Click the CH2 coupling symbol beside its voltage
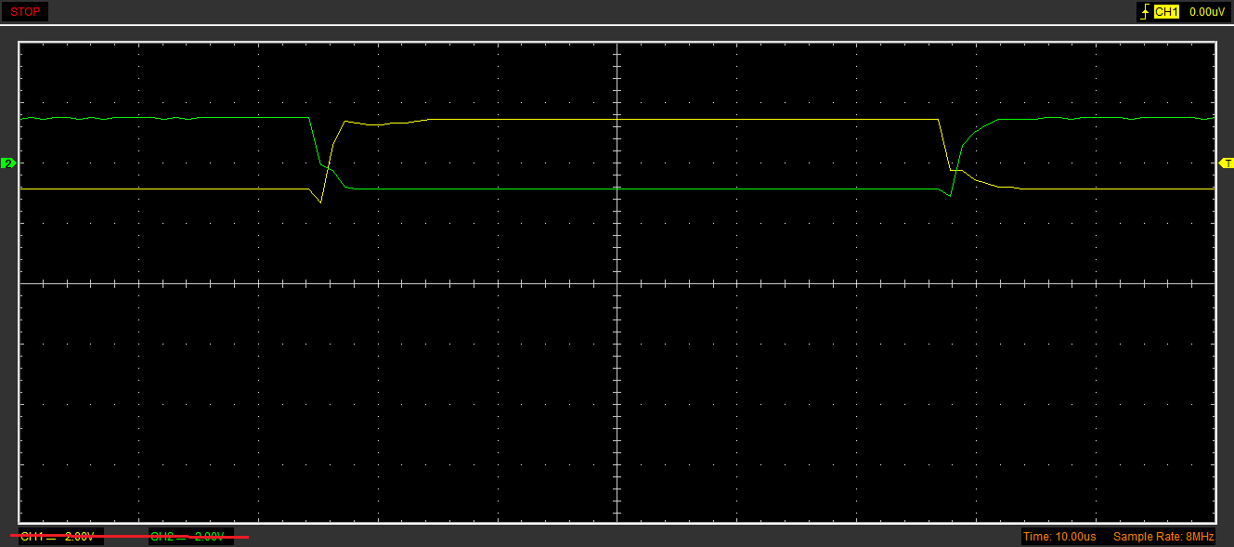Viewport: 1234px width, 547px height. coord(183,537)
